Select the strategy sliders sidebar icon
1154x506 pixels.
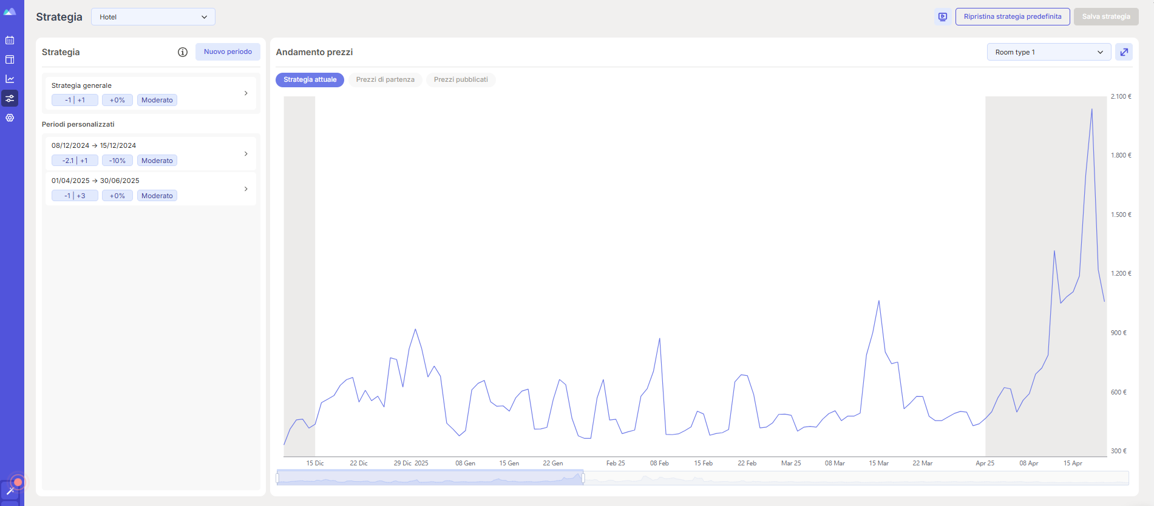(x=10, y=98)
